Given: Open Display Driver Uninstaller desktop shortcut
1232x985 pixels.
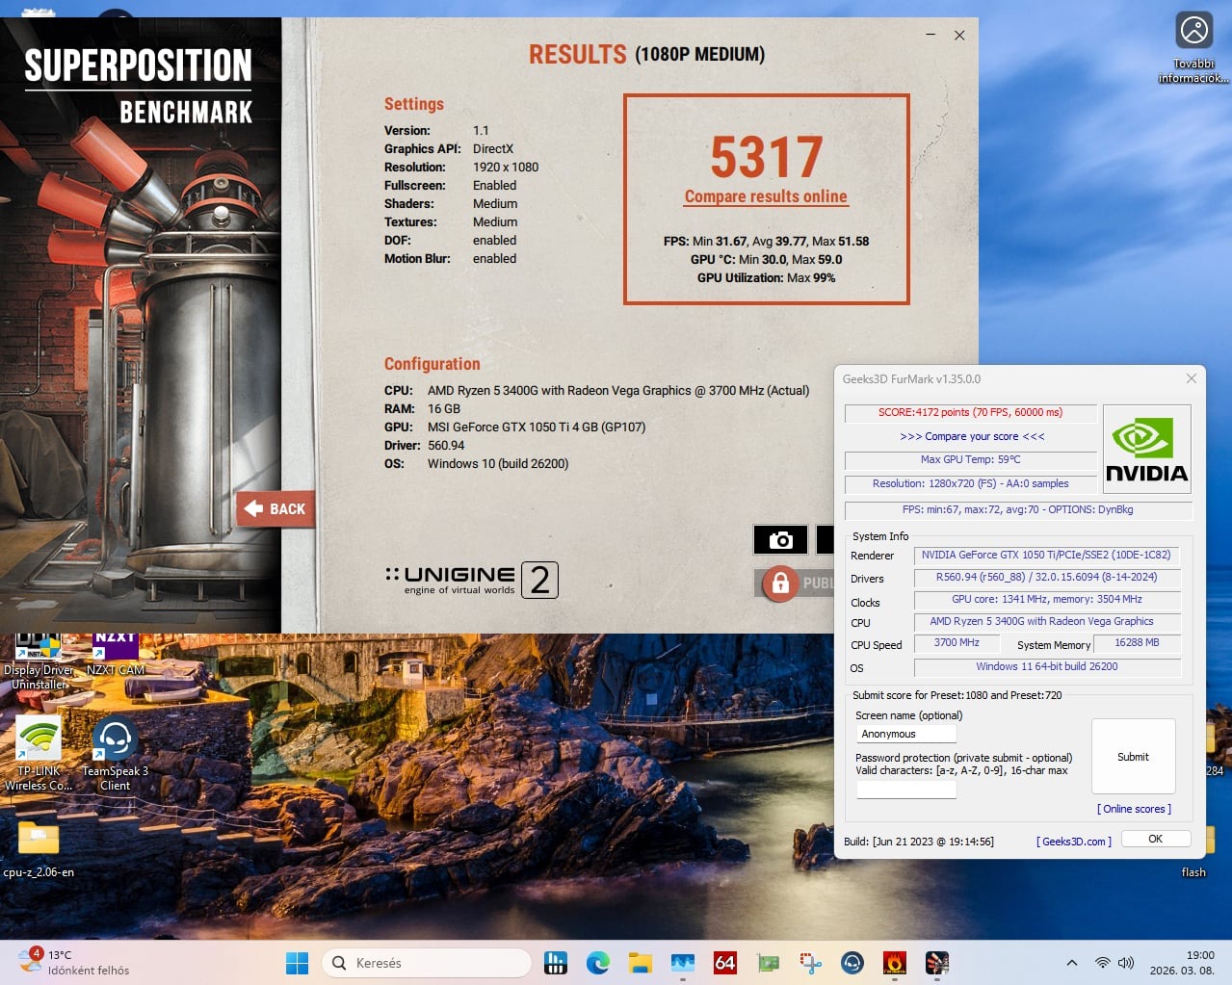Looking at the screenshot, I should coord(39,662).
